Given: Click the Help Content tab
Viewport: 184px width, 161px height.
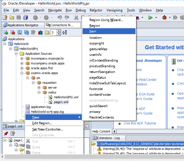Looking at the screenshot, I should [x=101, y=131].
